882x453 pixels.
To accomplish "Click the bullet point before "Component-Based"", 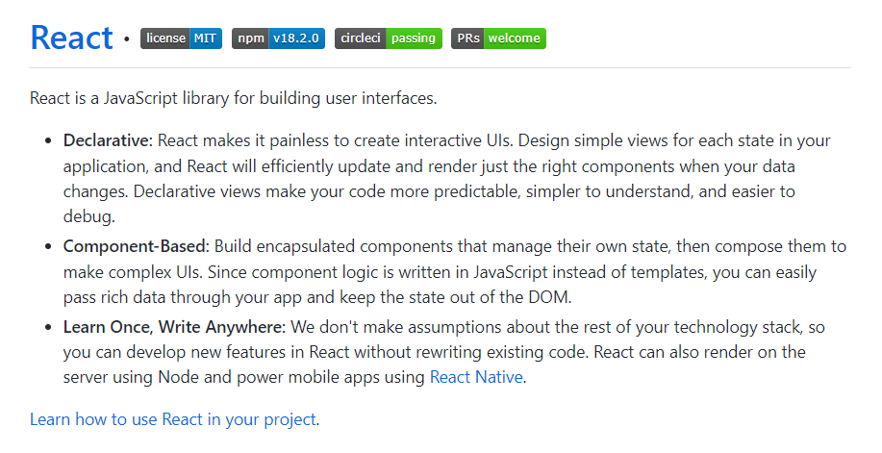I will pyautogui.click(x=49, y=247).
